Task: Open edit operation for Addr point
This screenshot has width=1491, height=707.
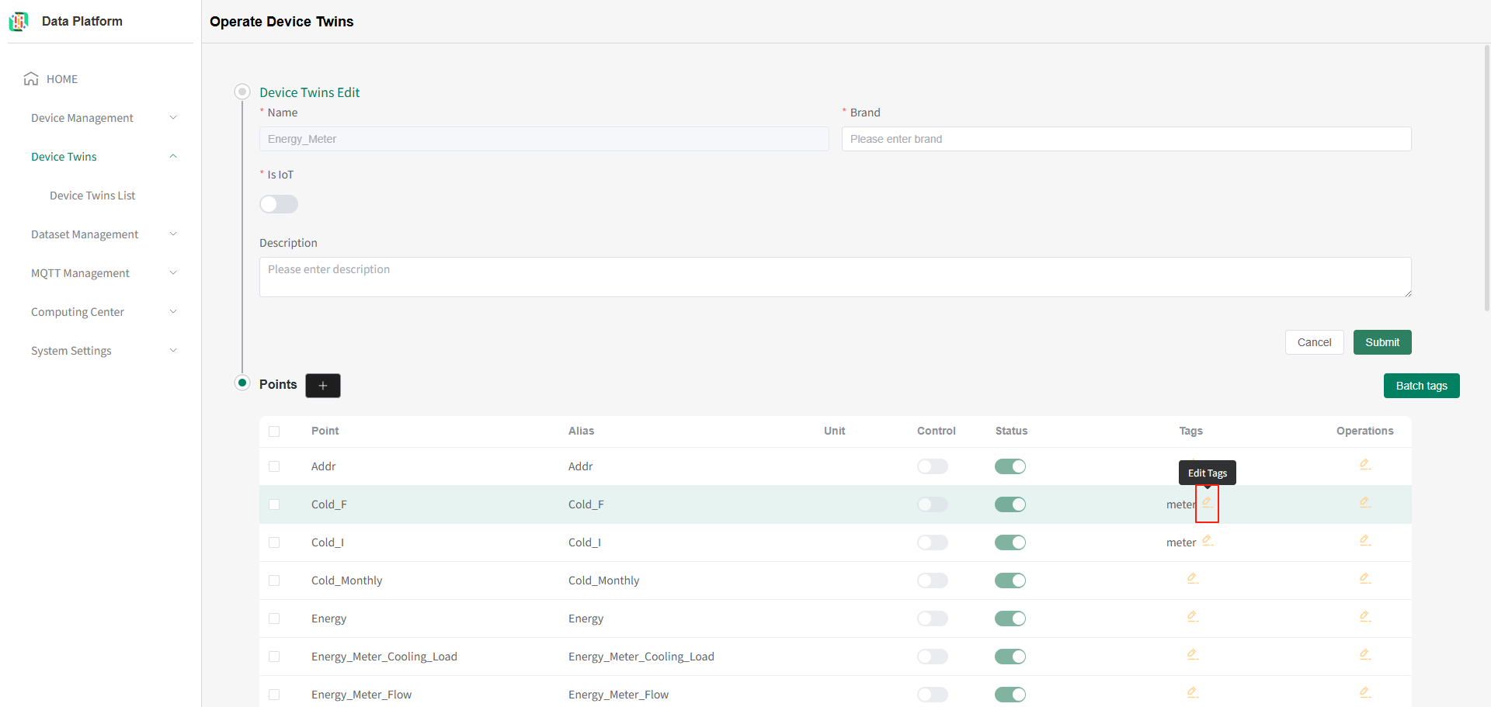Action: point(1364,465)
